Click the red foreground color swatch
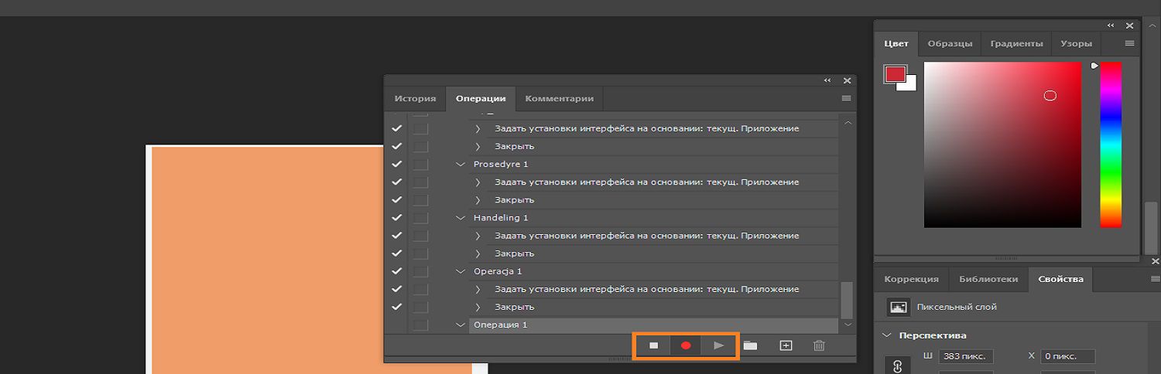1161x374 pixels. [x=895, y=74]
